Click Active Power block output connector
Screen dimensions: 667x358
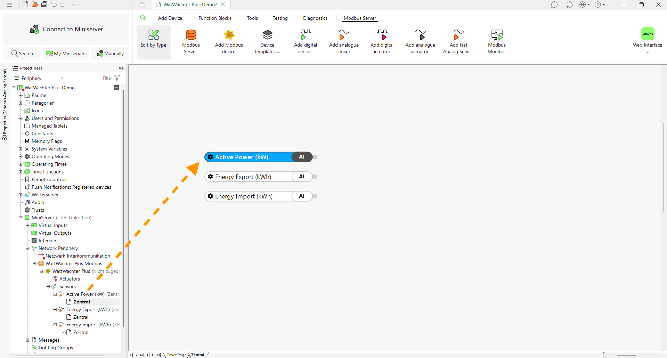tap(315, 157)
